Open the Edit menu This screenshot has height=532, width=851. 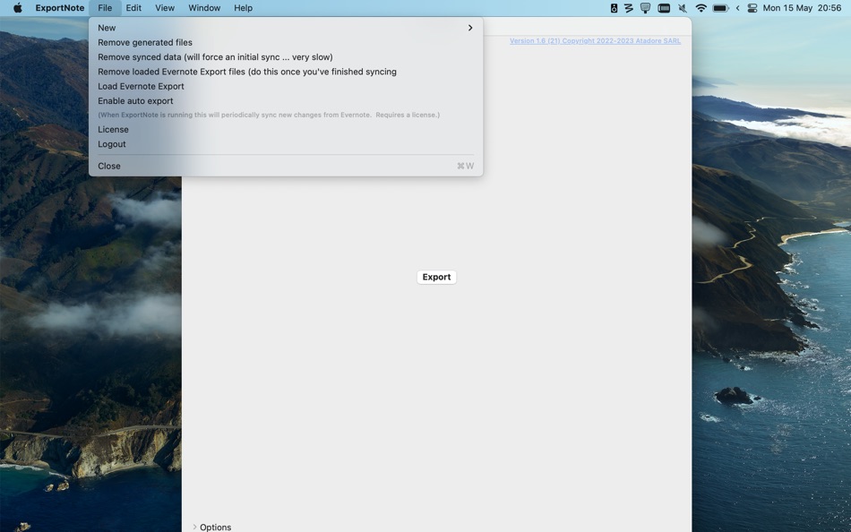point(133,8)
